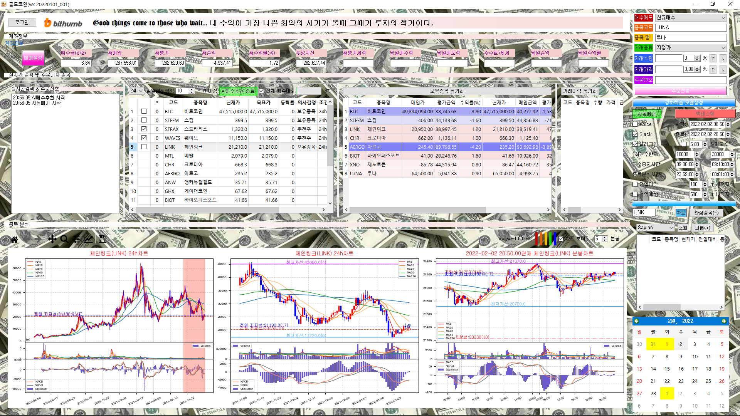Click the chart toolbar Home icon
740x416 pixels.
coord(14,239)
